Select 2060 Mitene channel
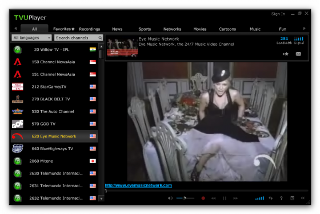 point(54,161)
